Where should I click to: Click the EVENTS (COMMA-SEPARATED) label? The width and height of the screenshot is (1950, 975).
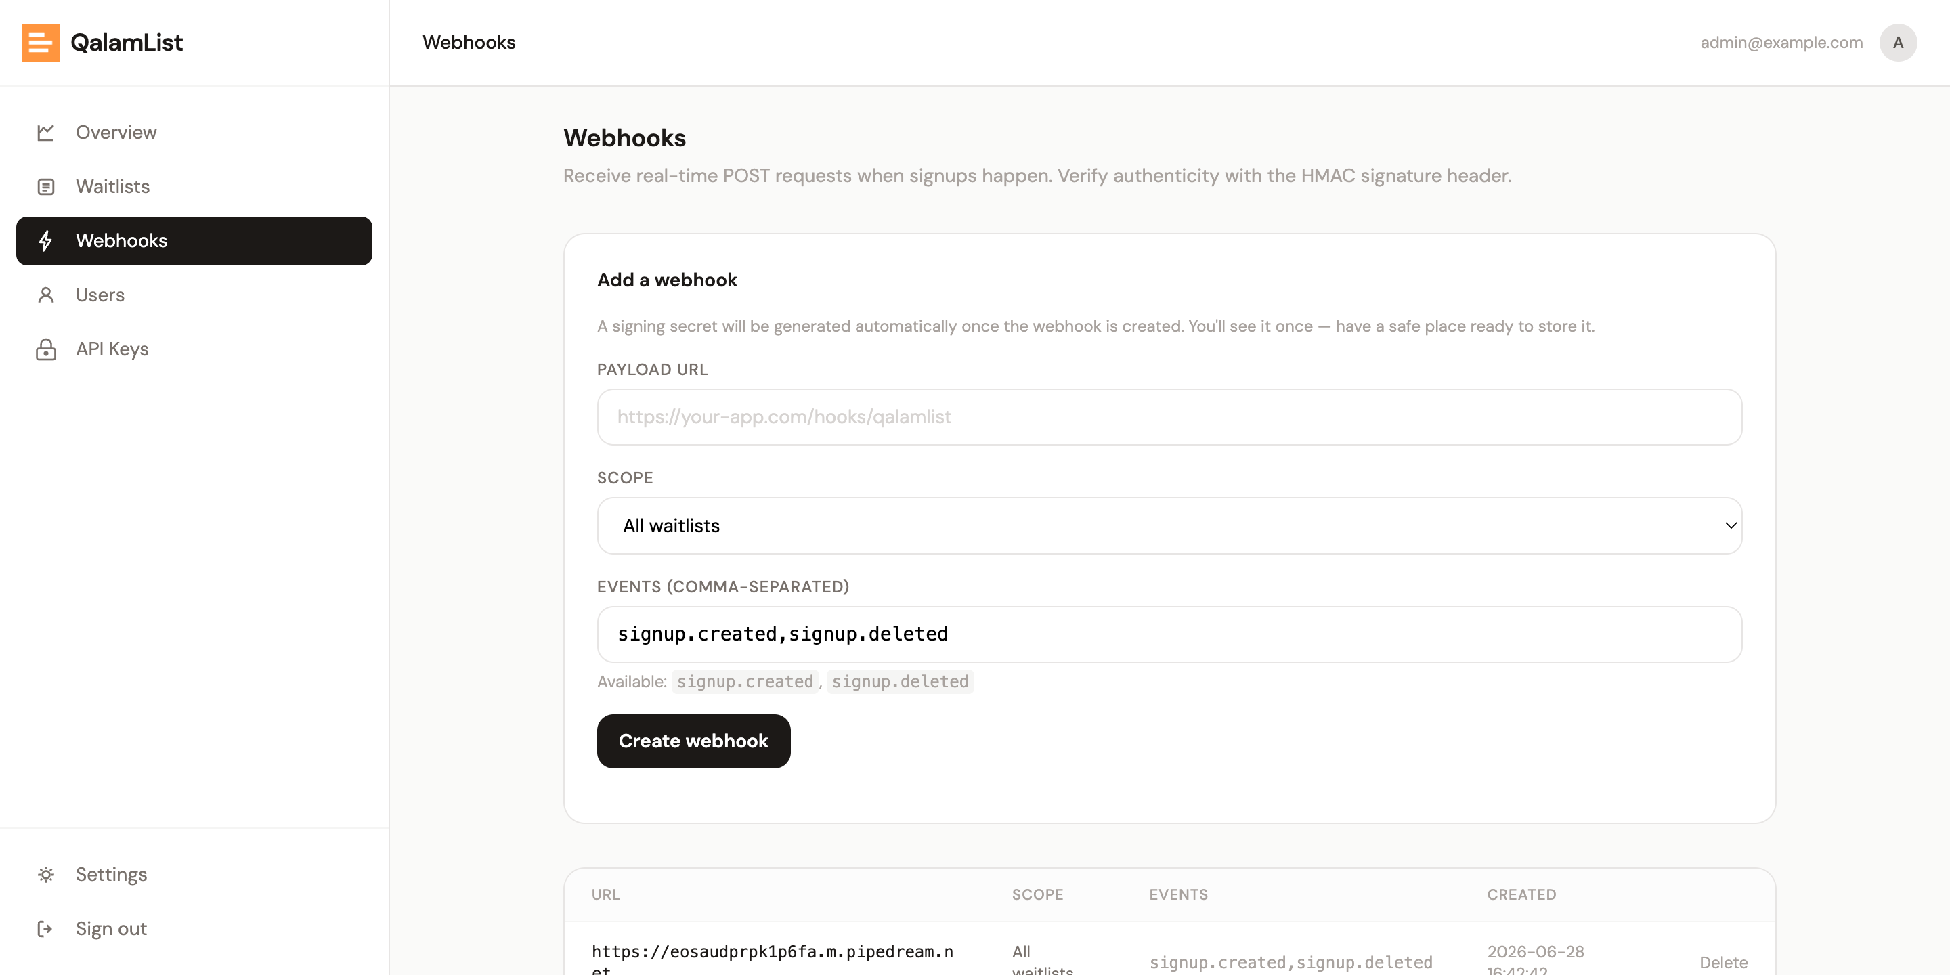[723, 586]
